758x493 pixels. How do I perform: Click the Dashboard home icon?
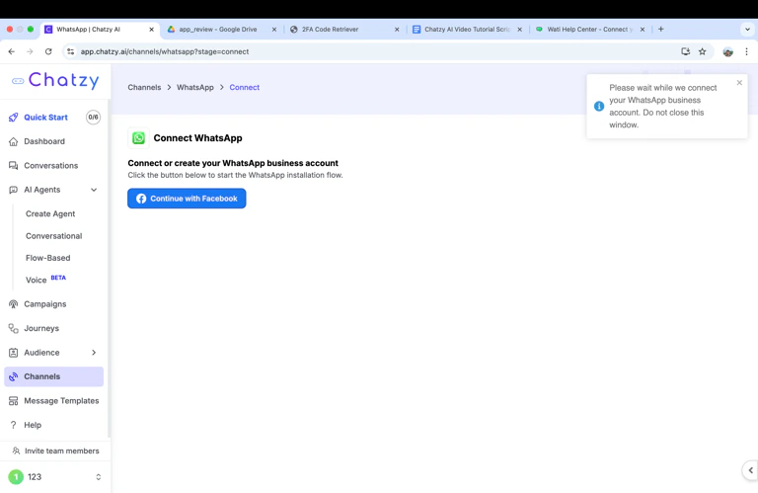point(14,141)
